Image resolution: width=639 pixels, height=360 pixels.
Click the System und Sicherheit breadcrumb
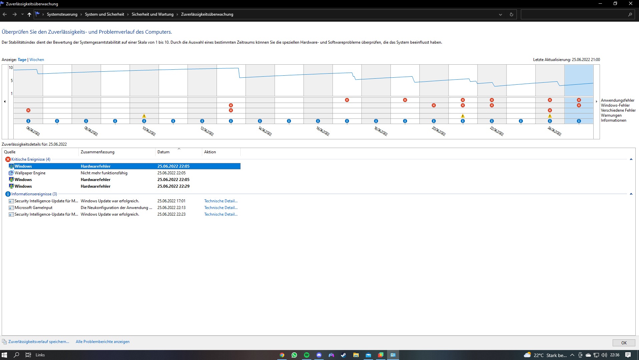coord(104,14)
